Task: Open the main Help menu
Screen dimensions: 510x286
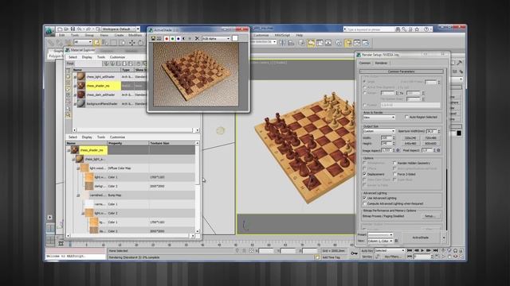Action: coord(300,35)
